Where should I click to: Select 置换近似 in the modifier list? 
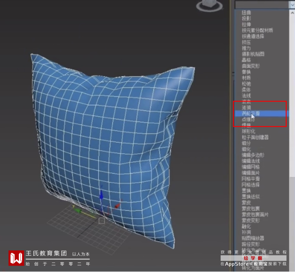coord(251,197)
